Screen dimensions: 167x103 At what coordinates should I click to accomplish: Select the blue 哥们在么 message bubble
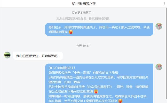(x=99, y=29)
